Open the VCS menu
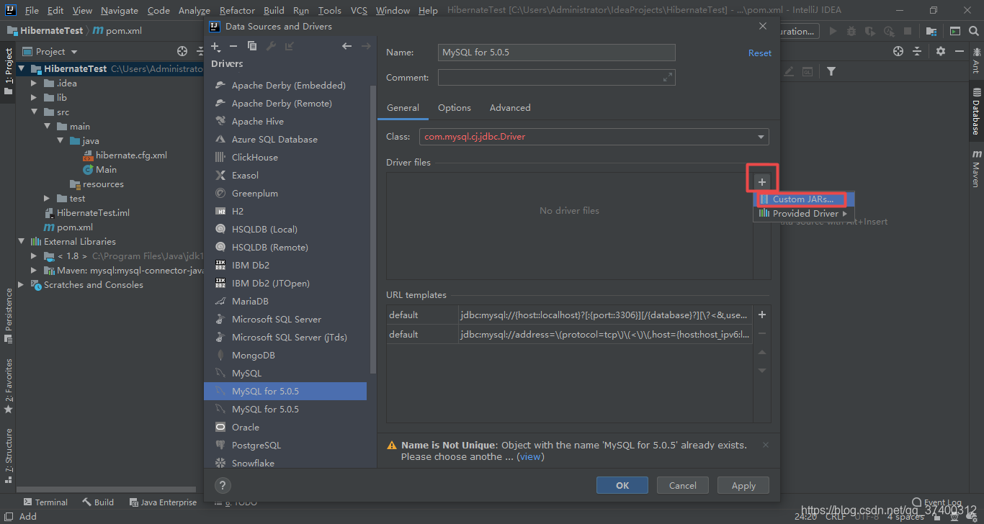 359,10
